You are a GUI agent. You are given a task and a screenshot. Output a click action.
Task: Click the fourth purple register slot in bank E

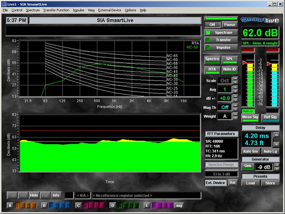tap(171, 206)
